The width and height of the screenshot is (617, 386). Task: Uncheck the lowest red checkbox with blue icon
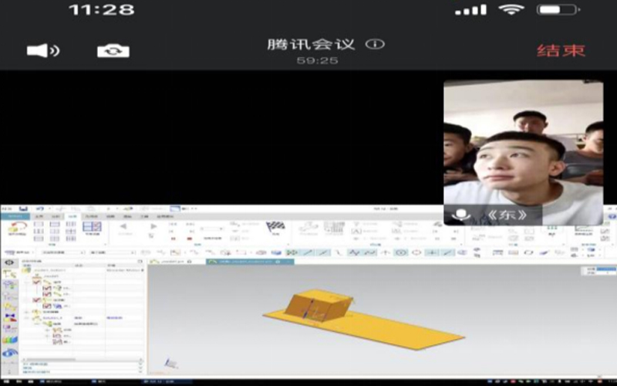[x=46, y=306]
